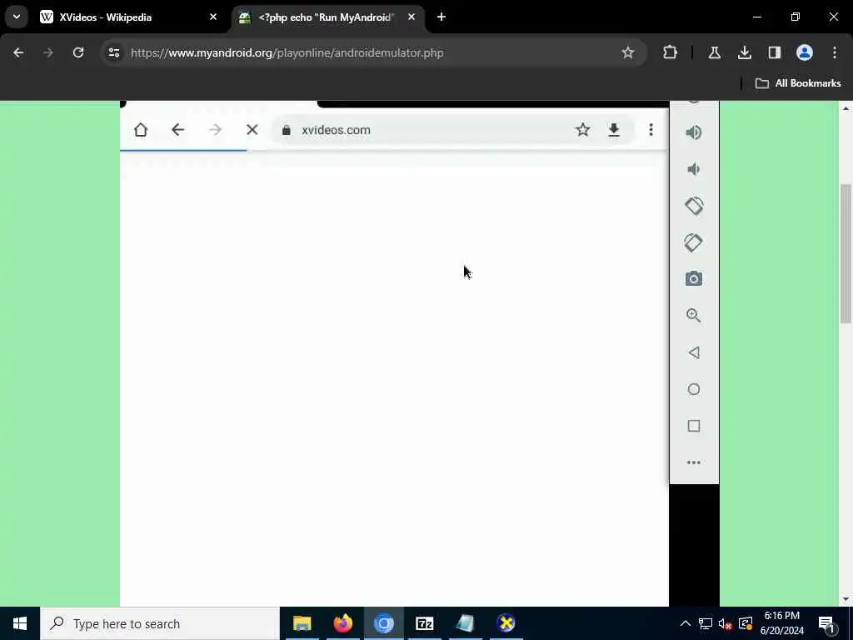Click the notepad taskbar icon
Viewport: 853px width, 640px height.
tap(465, 623)
